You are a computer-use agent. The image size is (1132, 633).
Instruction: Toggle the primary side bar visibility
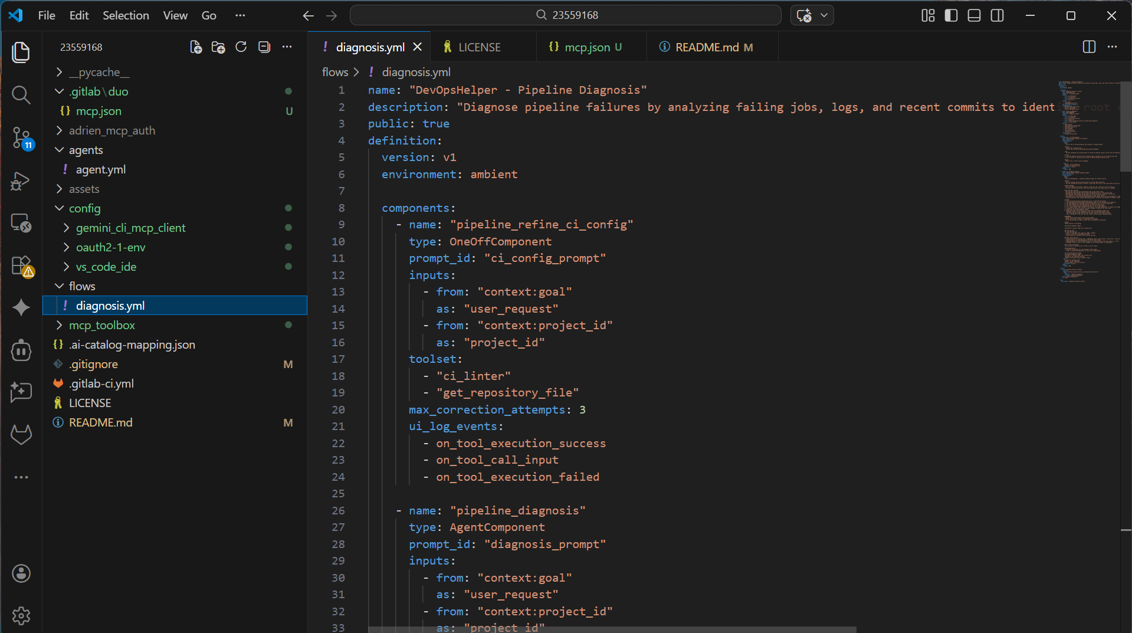click(951, 15)
